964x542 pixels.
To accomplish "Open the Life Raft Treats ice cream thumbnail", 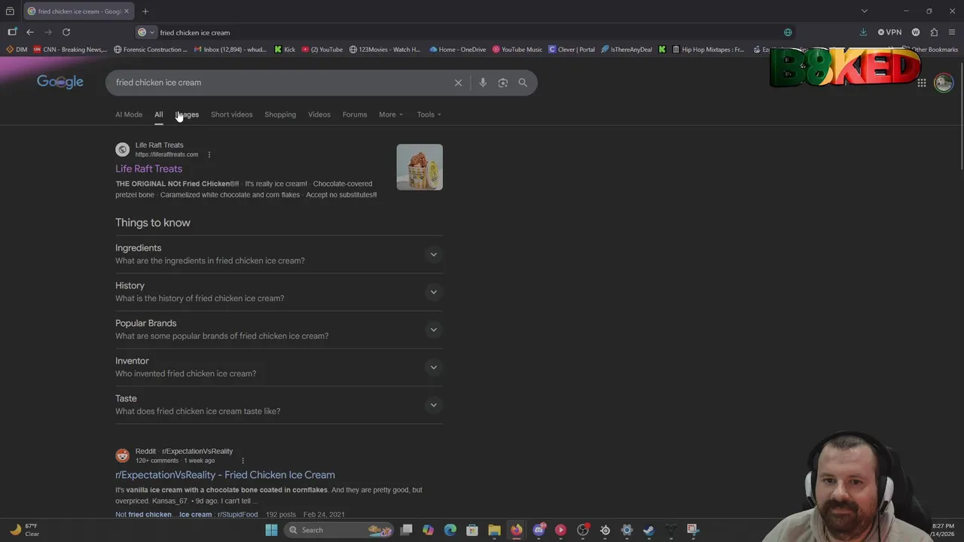I will click(x=419, y=167).
